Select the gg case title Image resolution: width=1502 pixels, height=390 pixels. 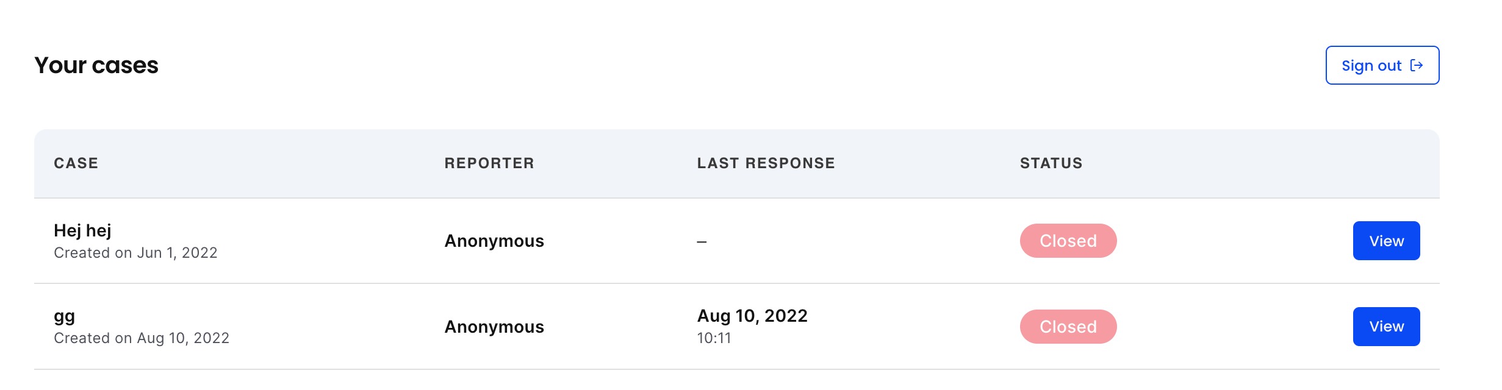(x=64, y=317)
